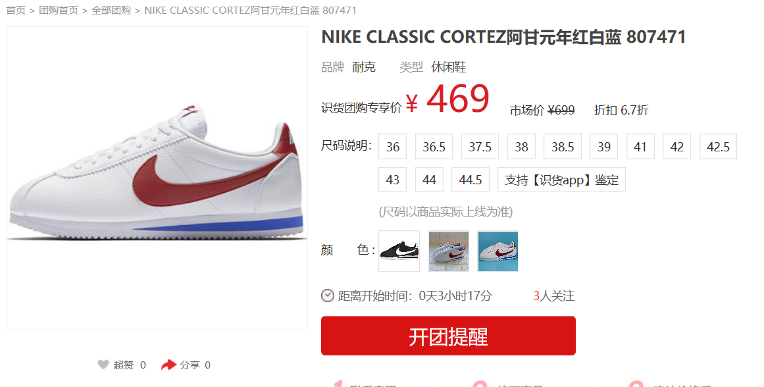This screenshot has height=387, width=764.
Task: Select the 支持【识货app】鉴定 option
Action: click(561, 180)
